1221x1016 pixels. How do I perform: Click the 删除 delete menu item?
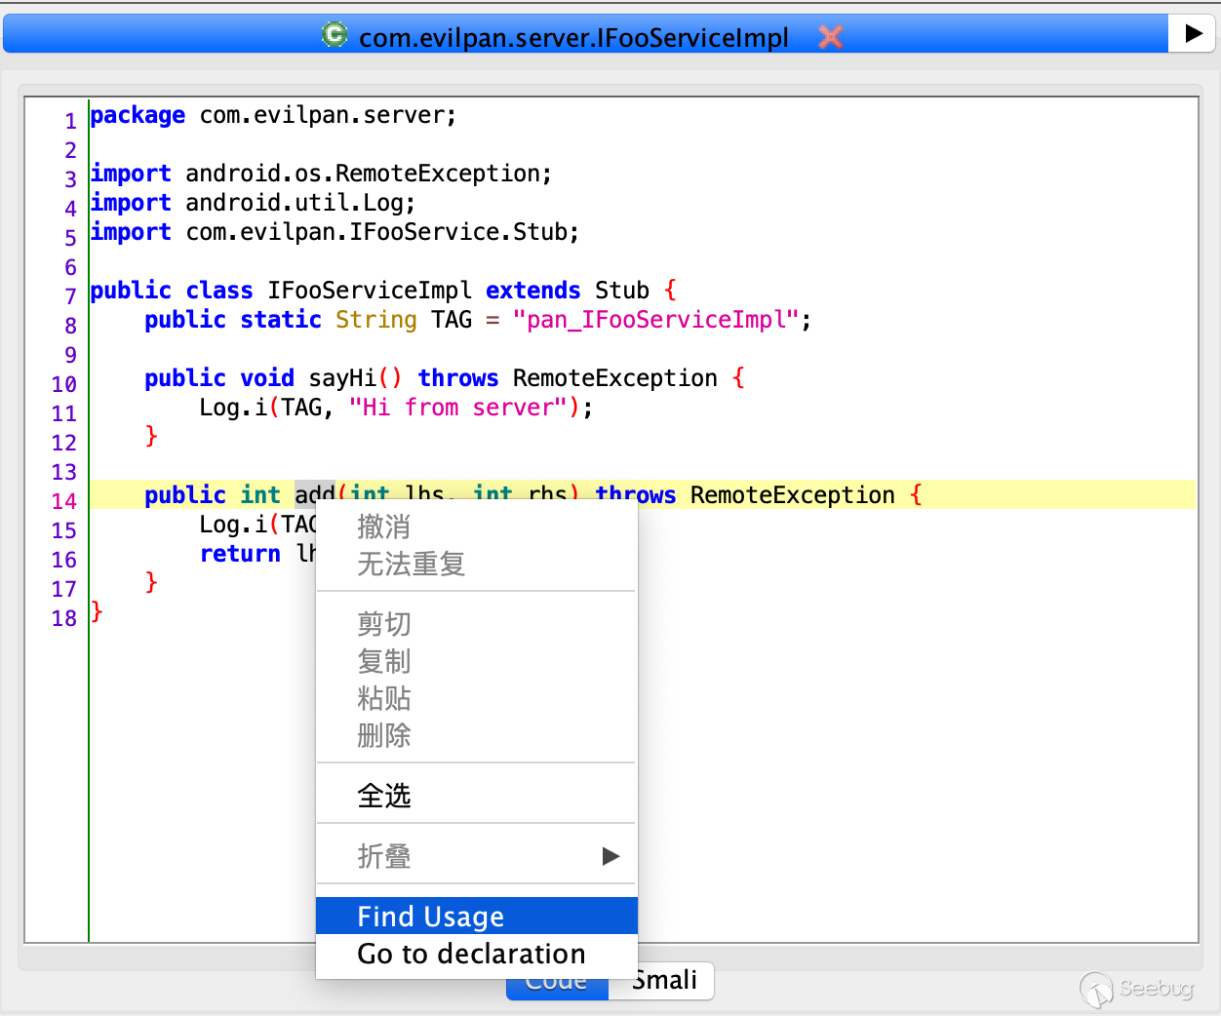pyautogui.click(x=383, y=735)
